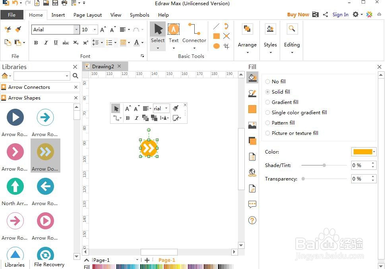This screenshot has width=385, height=269.
Task: Switch to the View tab
Action: click(116, 15)
